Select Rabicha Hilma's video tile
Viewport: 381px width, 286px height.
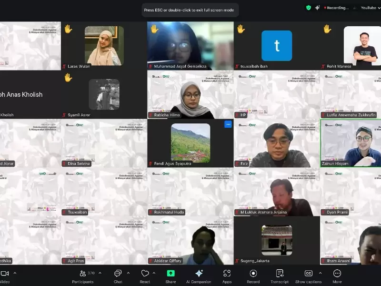(190, 94)
